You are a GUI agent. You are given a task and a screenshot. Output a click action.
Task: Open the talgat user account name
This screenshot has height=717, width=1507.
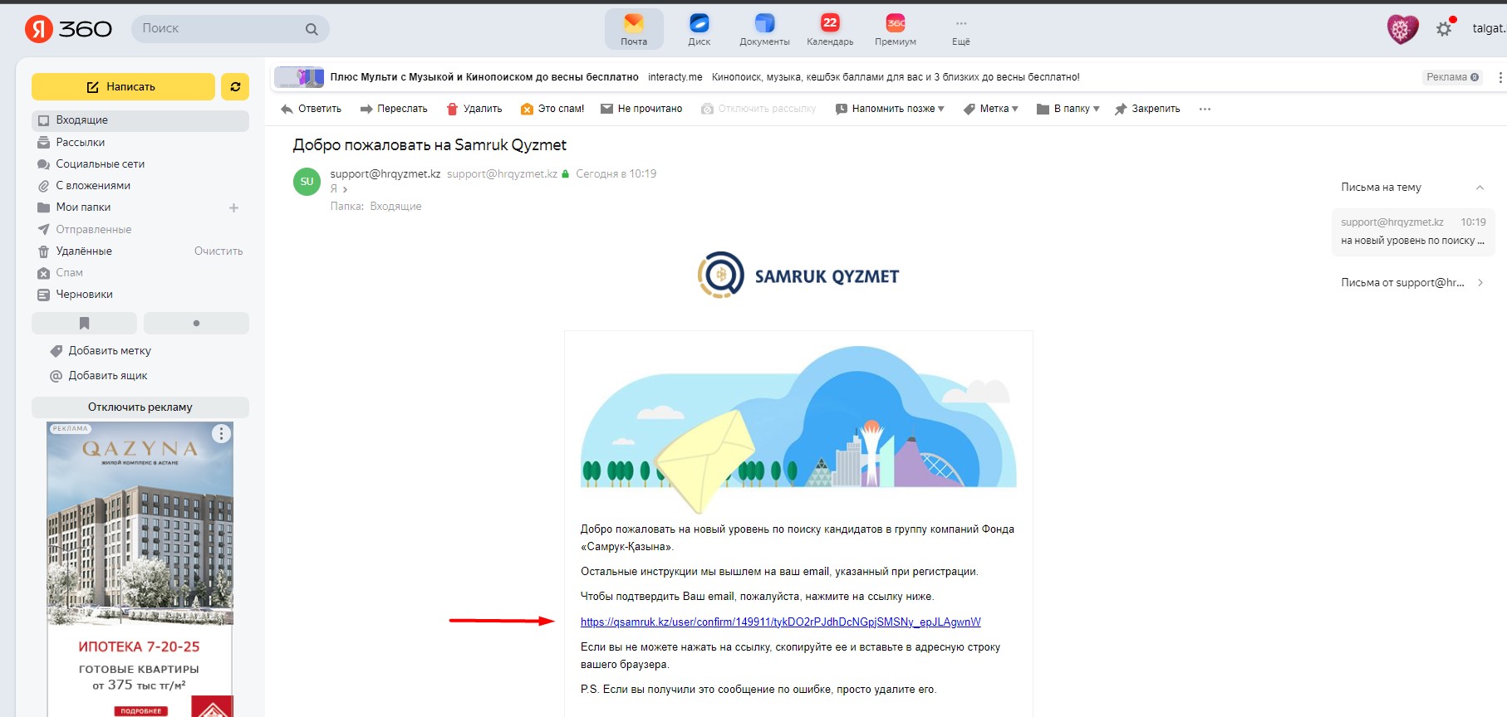point(1489,29)
